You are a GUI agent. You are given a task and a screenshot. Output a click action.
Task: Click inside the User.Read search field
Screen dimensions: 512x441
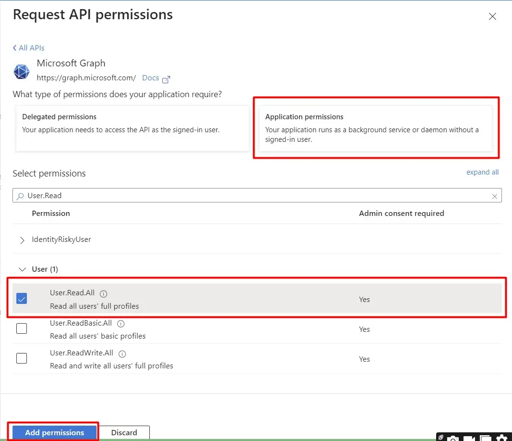(x=192, y=195)
